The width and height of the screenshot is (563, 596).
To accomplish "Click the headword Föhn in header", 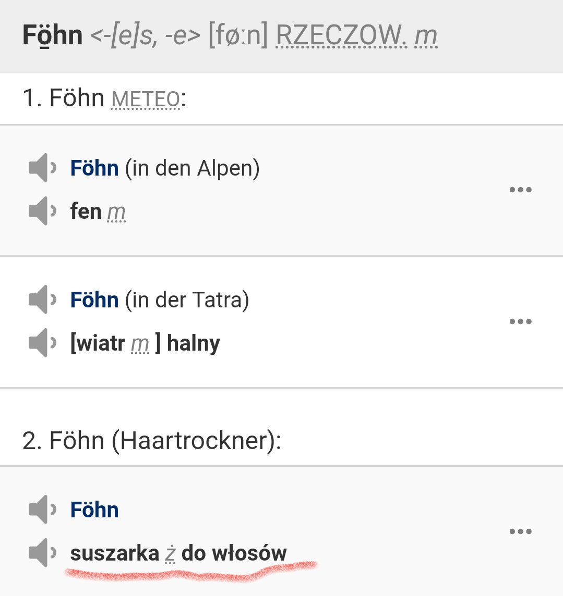I will (53, 36).
